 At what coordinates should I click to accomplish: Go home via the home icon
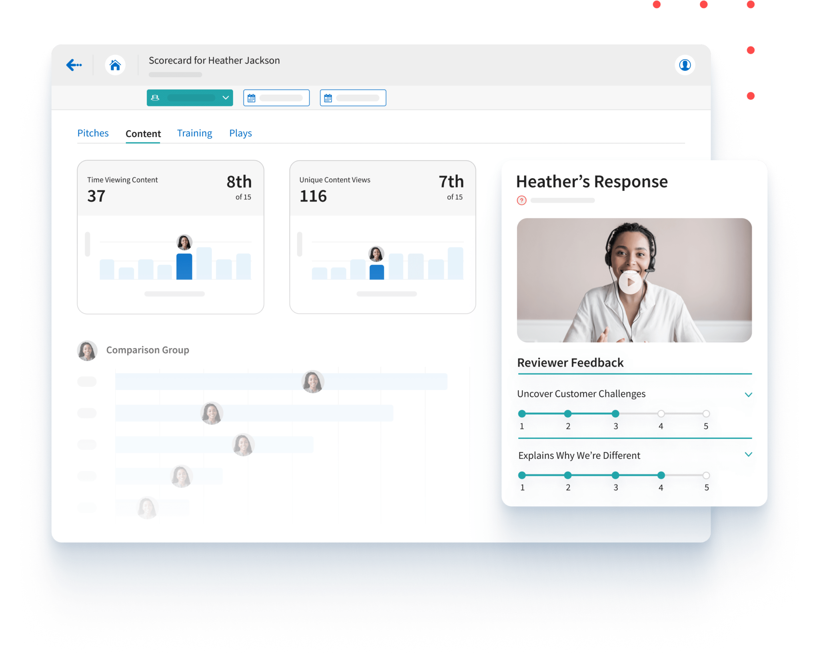115,65
